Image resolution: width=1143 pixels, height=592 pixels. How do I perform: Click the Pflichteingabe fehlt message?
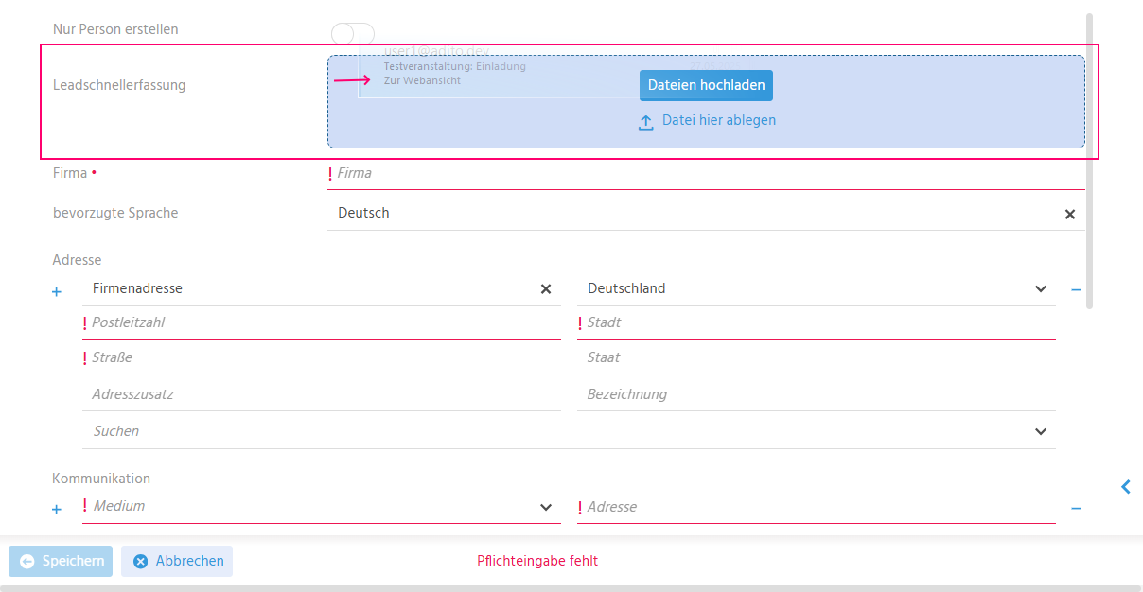537,561
